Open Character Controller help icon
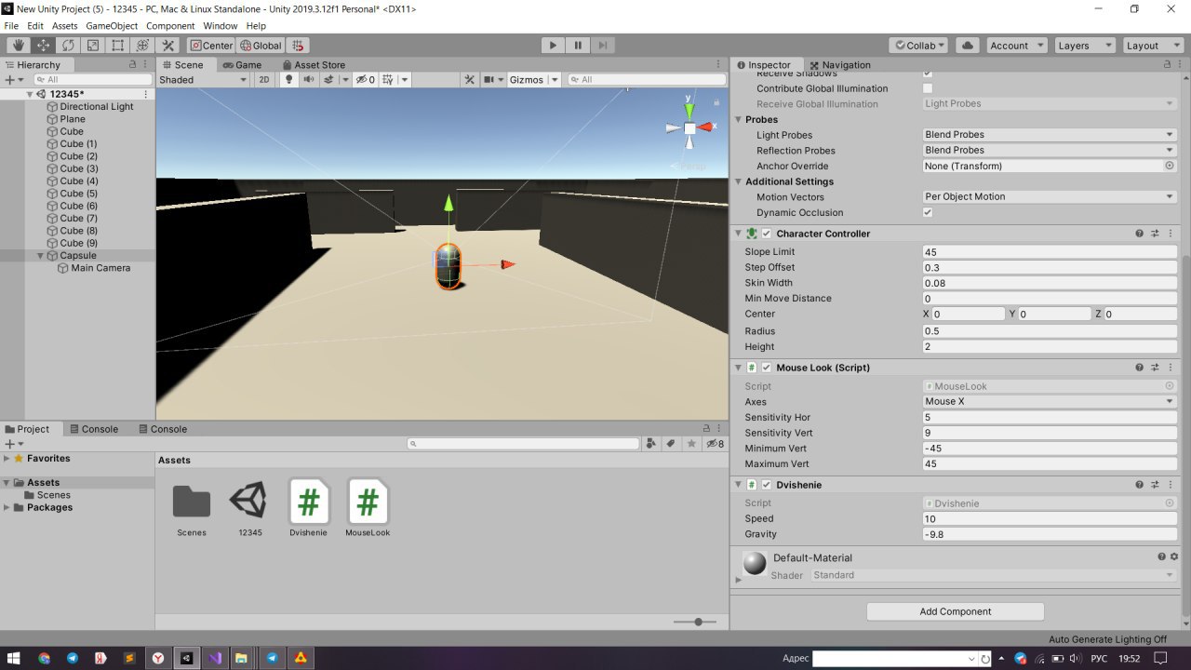Screen dimensions: 1191x670 (x=1139, y=234)
